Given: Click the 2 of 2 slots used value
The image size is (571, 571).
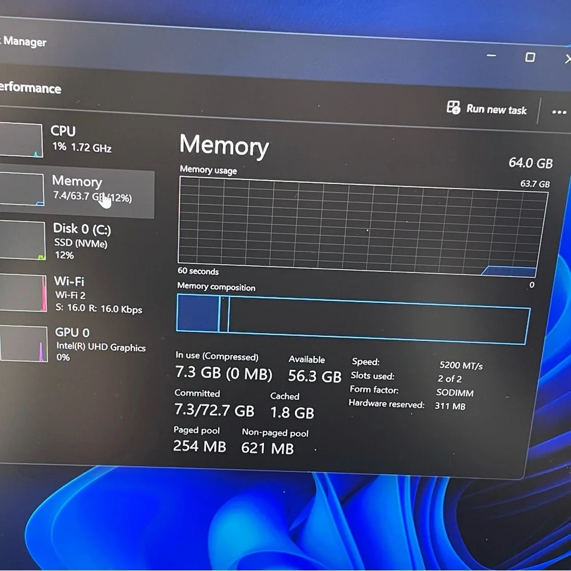Looking at the screenshot, I should pyautogui.click(x=450, y=379).
